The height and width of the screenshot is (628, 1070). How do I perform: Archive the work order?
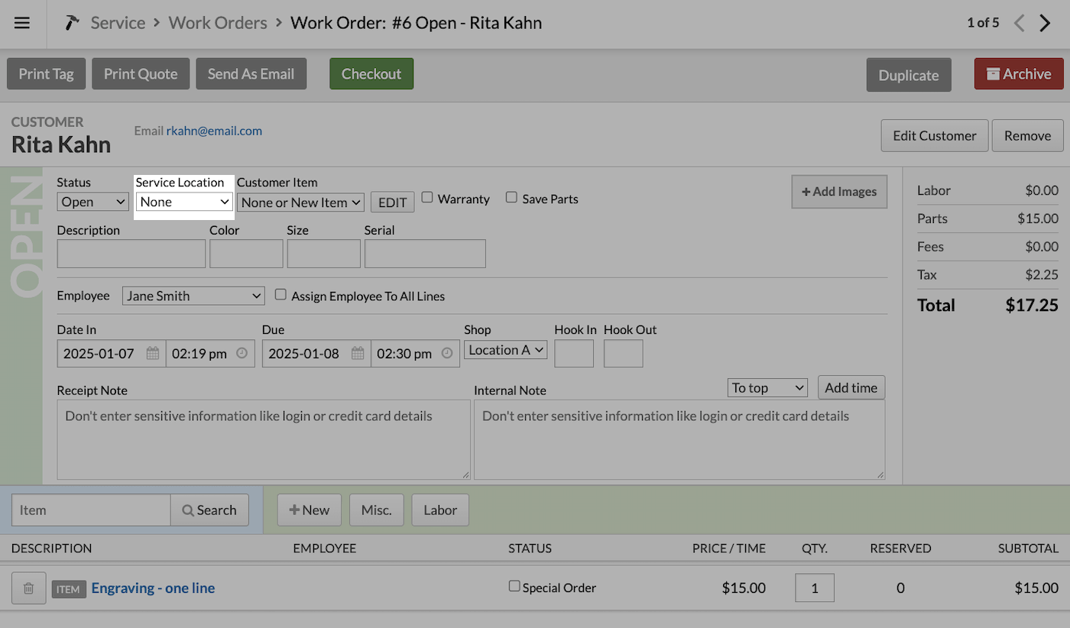pos(1019,74)
